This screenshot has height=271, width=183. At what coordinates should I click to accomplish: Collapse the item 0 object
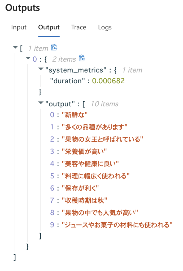[28, 58]
